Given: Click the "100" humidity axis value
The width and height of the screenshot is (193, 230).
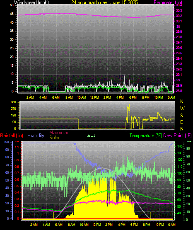Looking at the screenshot, I should 7,142.
